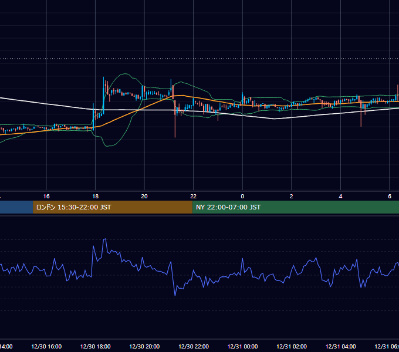Click the 16 hour axis label
Viewport: 399px width, 352px height.
click(x=46, y=197)
